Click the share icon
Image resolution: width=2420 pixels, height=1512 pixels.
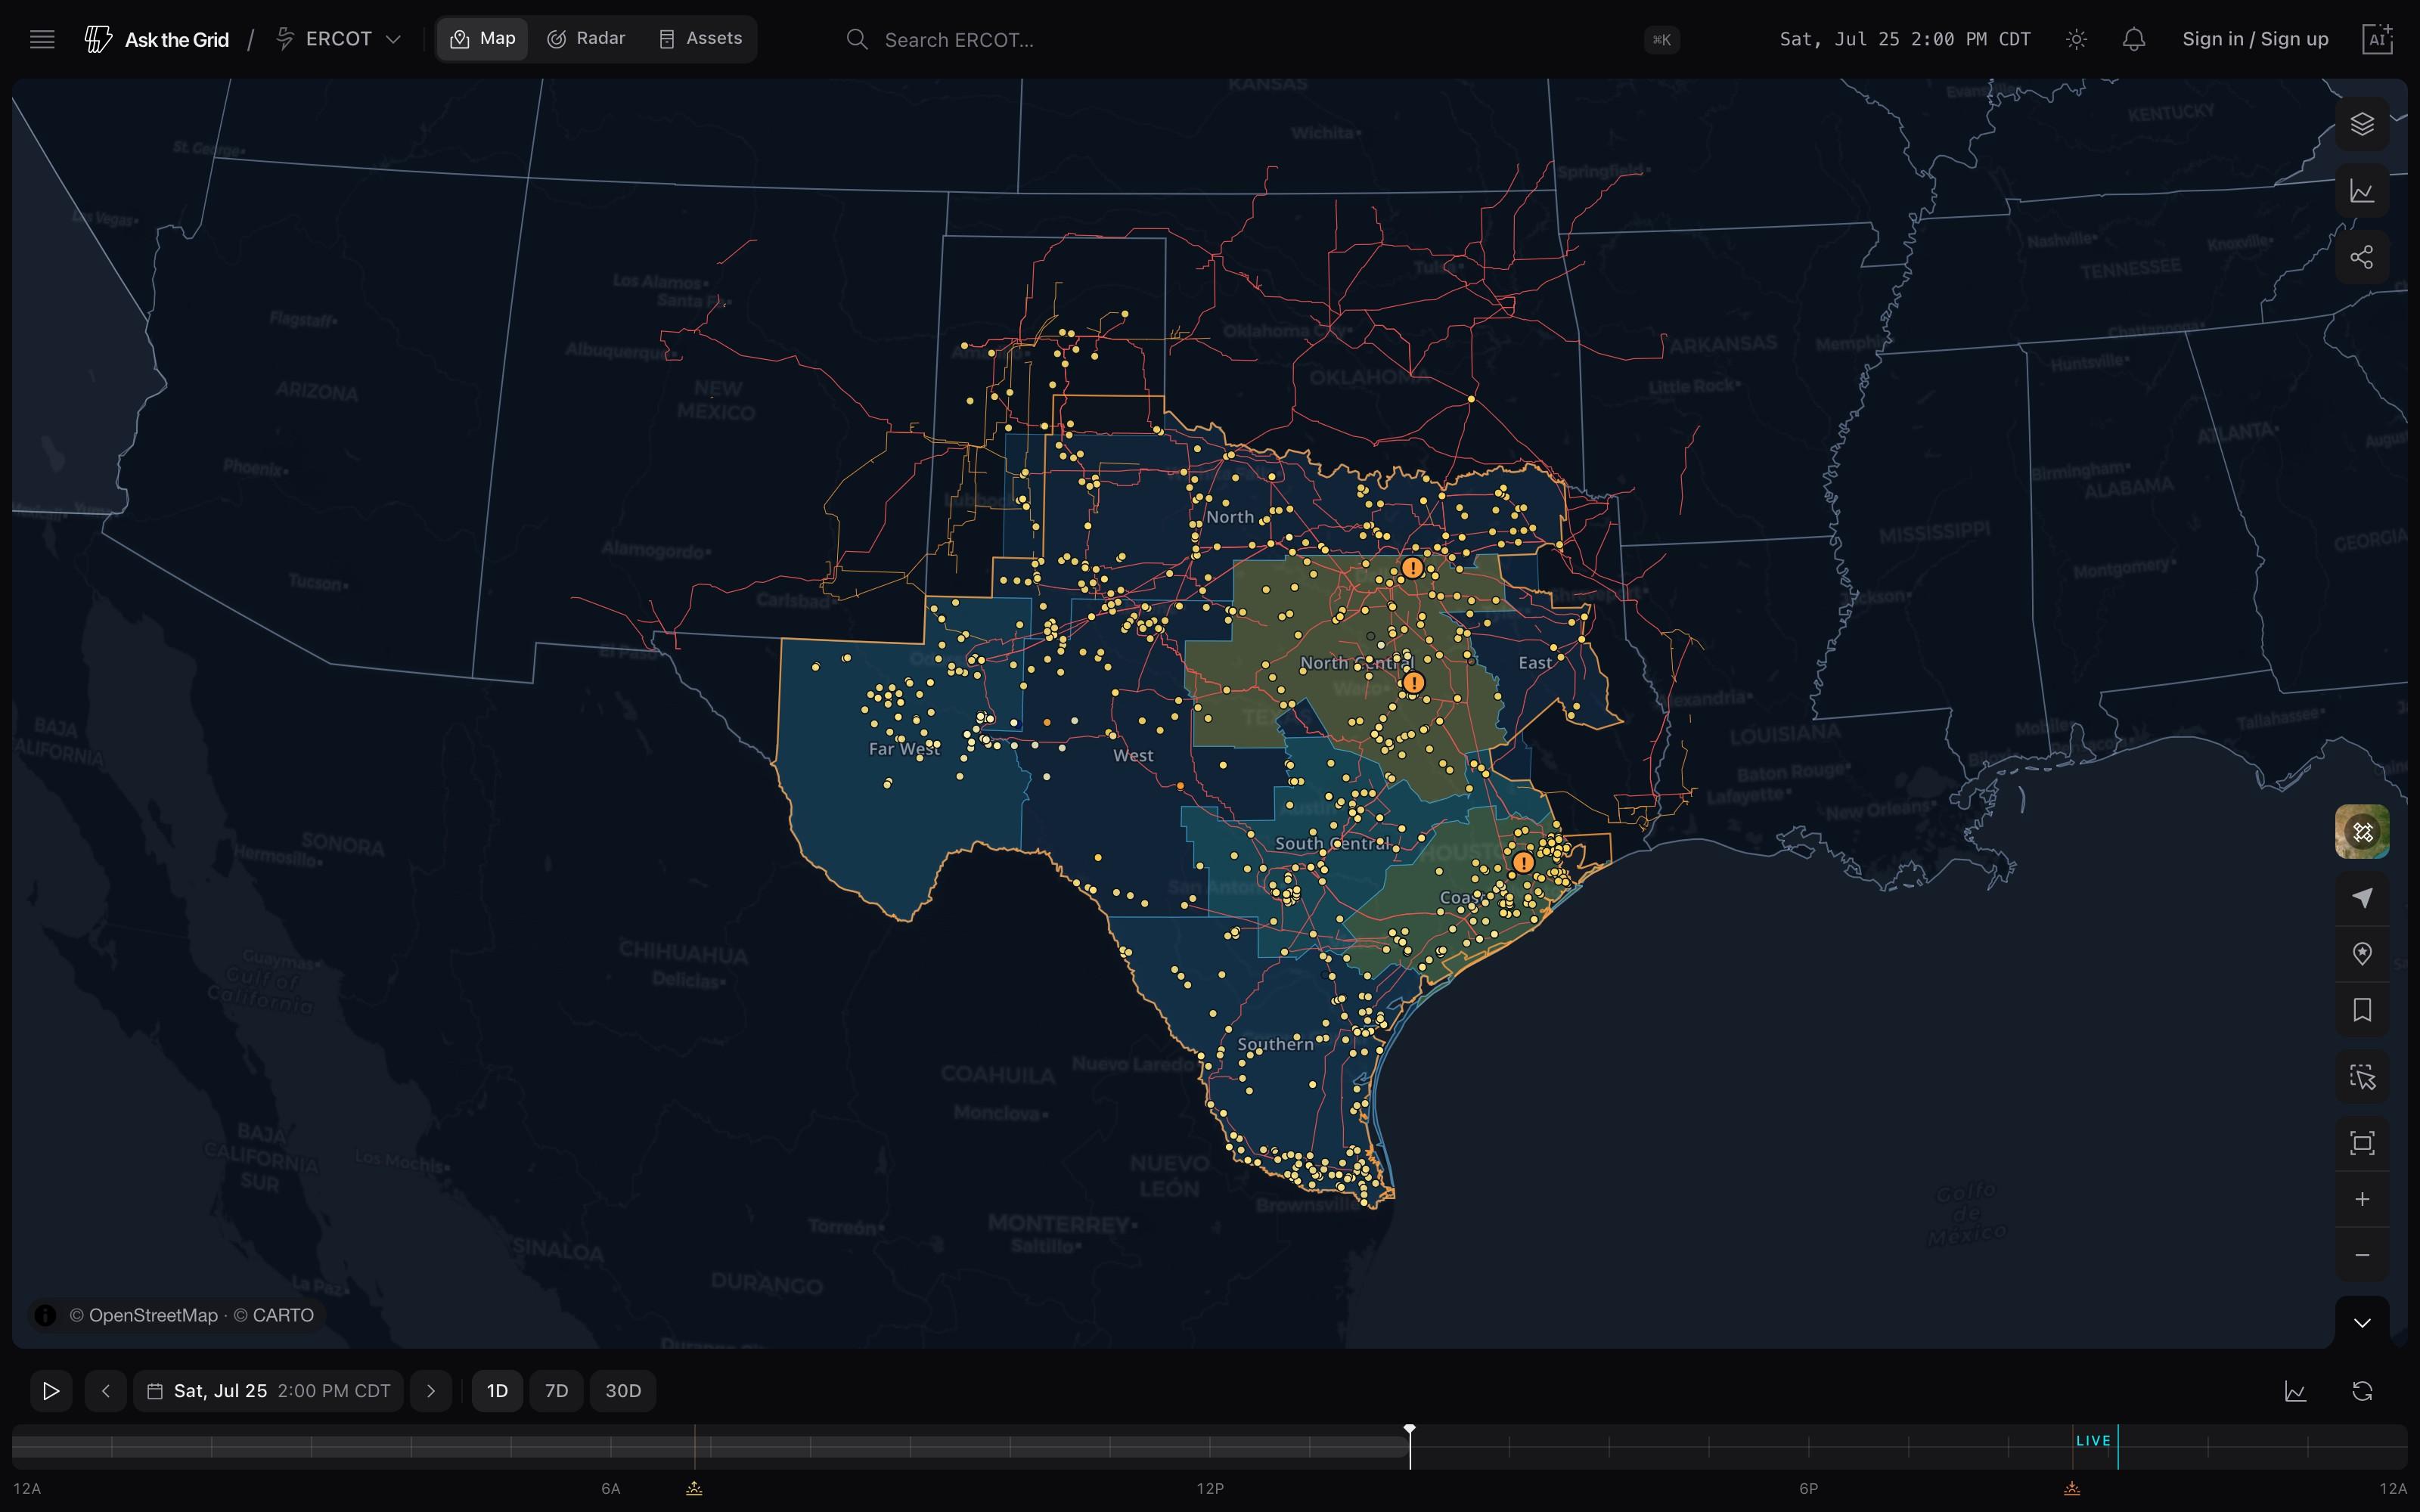tap(2362, 257)
